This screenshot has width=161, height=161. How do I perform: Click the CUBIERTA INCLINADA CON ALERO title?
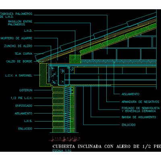[x=107, y=147]
